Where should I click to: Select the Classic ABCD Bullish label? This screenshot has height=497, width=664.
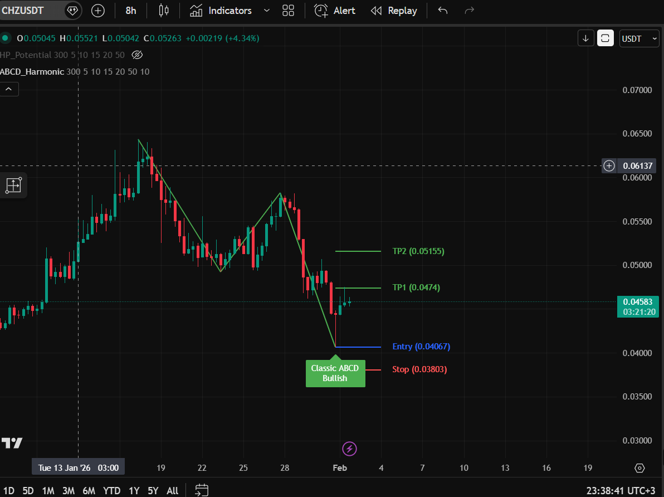(x=335, y=373)
